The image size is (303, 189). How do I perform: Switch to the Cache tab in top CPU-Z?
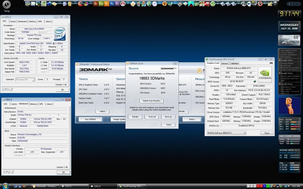13,21
